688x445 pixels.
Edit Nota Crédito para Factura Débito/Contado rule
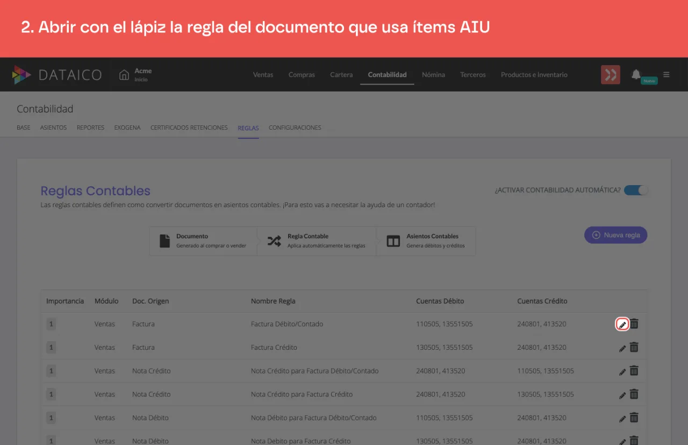(622, 371)
